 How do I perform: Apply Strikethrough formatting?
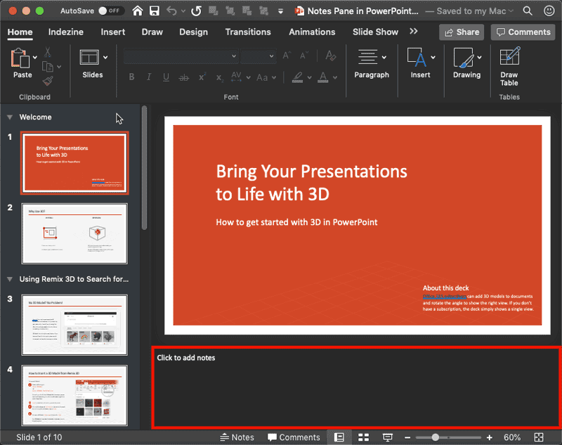183,77
